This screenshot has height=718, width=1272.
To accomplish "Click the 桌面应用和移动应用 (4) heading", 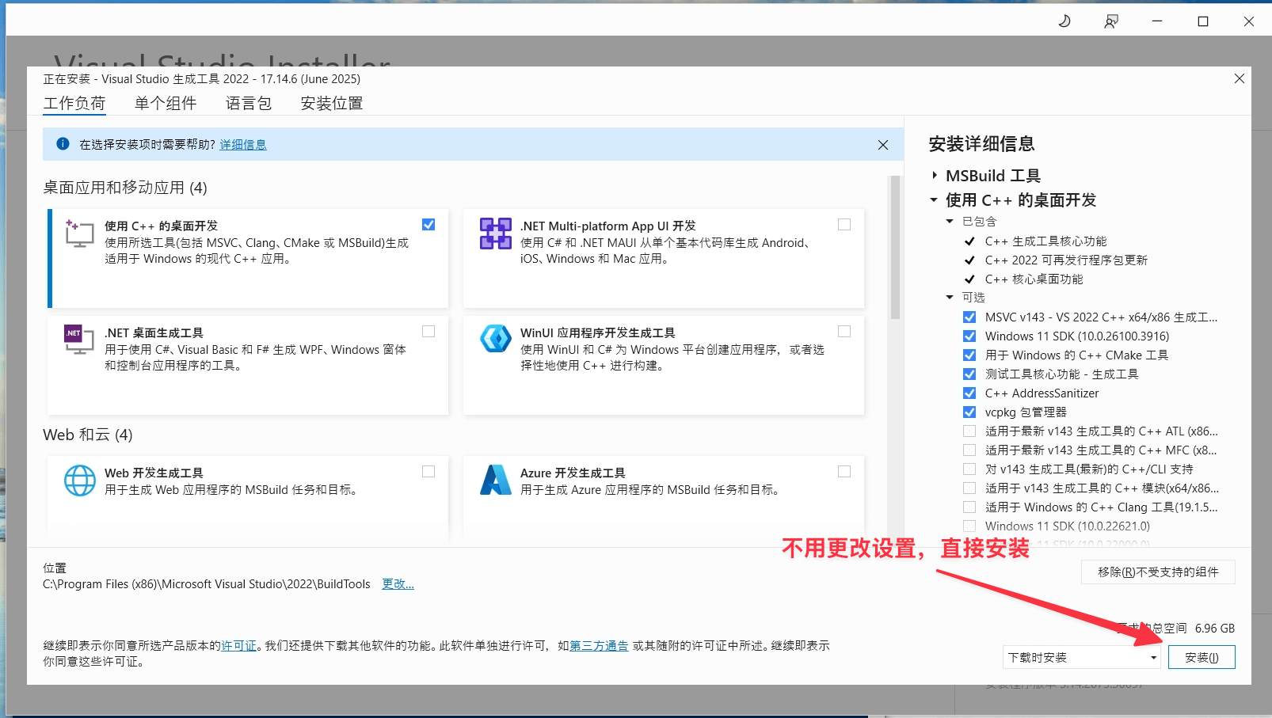I will (x=125, y=188).
